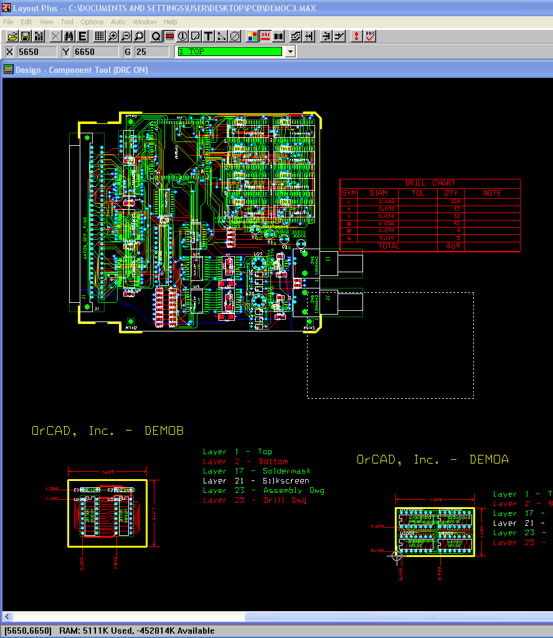This screenshot has width=553, height=638.
Task: Toggle the Component tool button
Action: (169, 37)
